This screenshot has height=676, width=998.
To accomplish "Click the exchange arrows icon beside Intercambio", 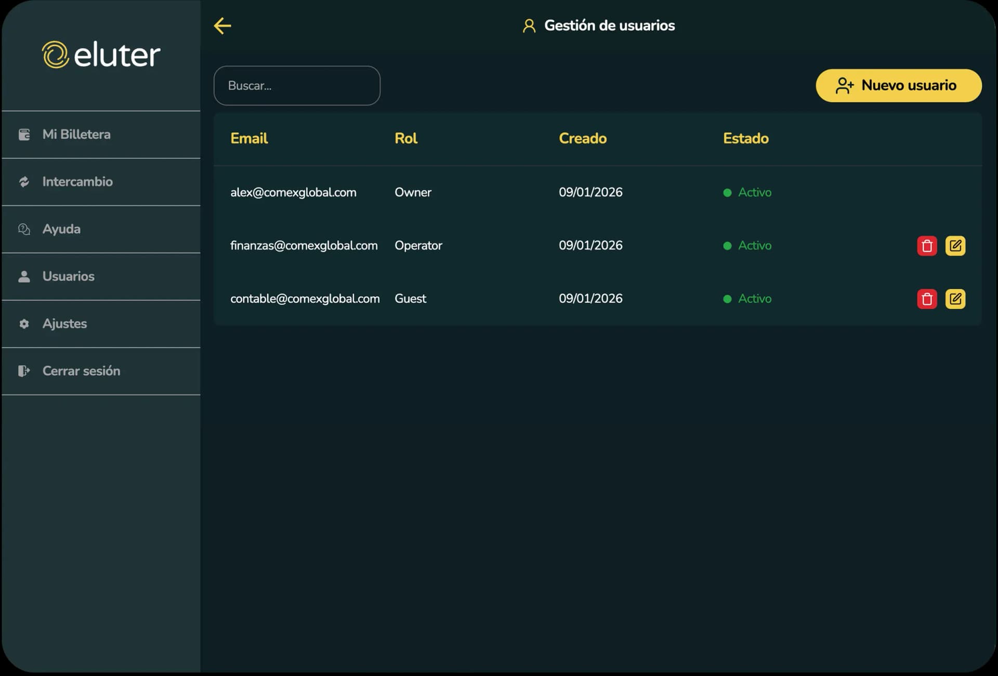I will point(24,182).
